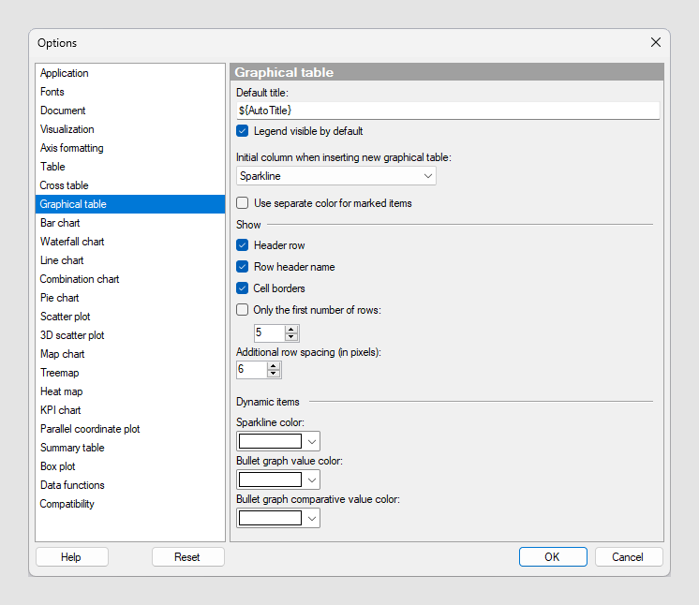Click Bullet graph comparative value color swatch
This screenshot has width=699, height=605.
pos(270,518)
